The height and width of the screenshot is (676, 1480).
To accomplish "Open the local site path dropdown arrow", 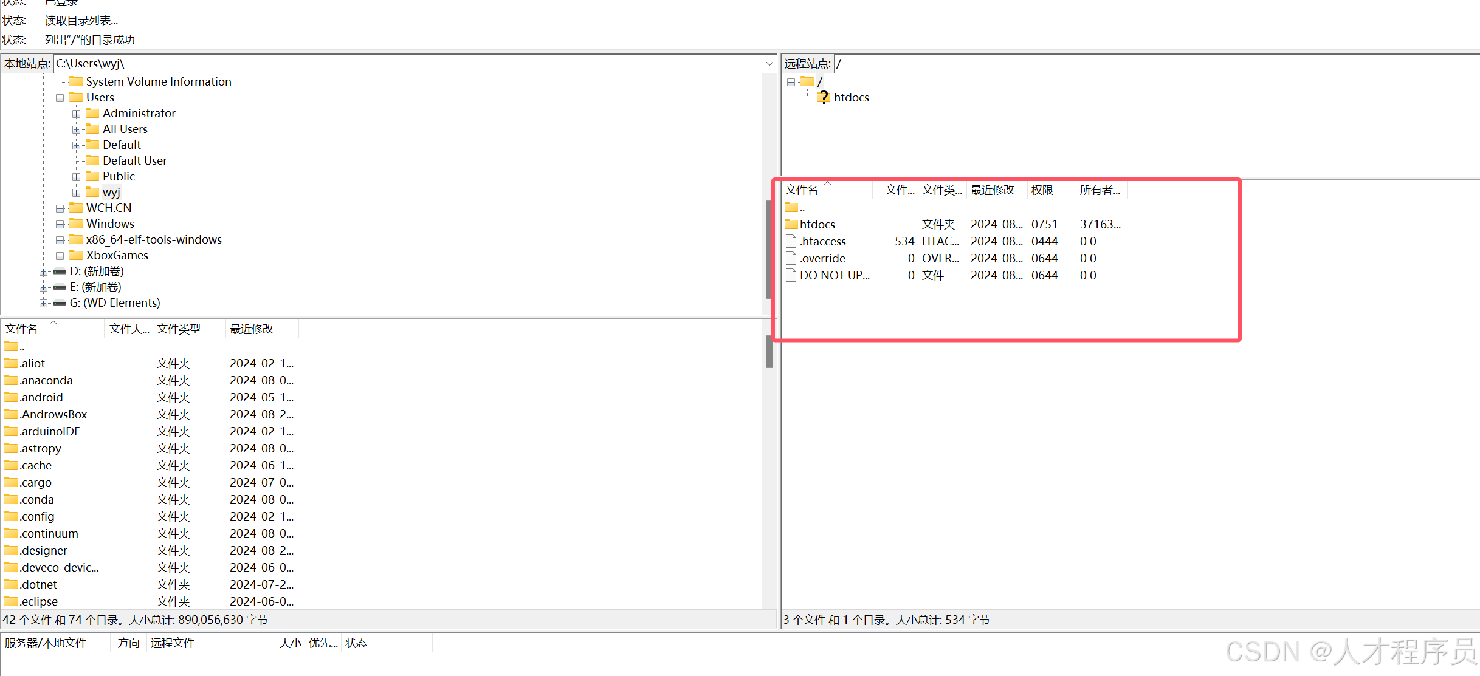I will pyautogui.click(x=769, y=64).
